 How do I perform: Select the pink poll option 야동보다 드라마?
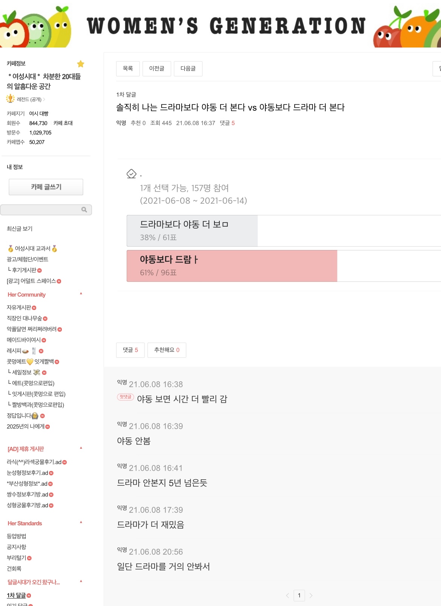coord(169,259)
